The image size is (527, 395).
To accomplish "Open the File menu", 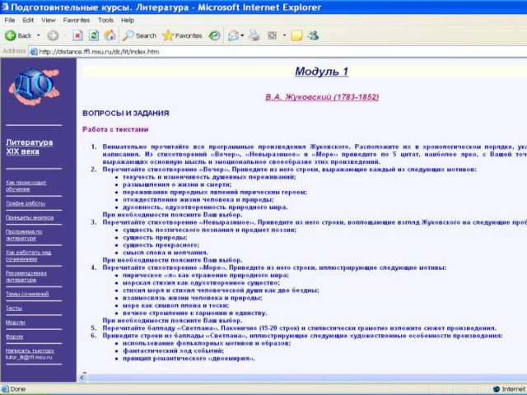I will 9,20.
